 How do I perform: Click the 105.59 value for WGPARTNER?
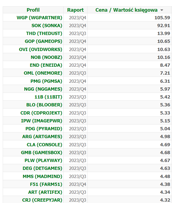tap(161, 18)
